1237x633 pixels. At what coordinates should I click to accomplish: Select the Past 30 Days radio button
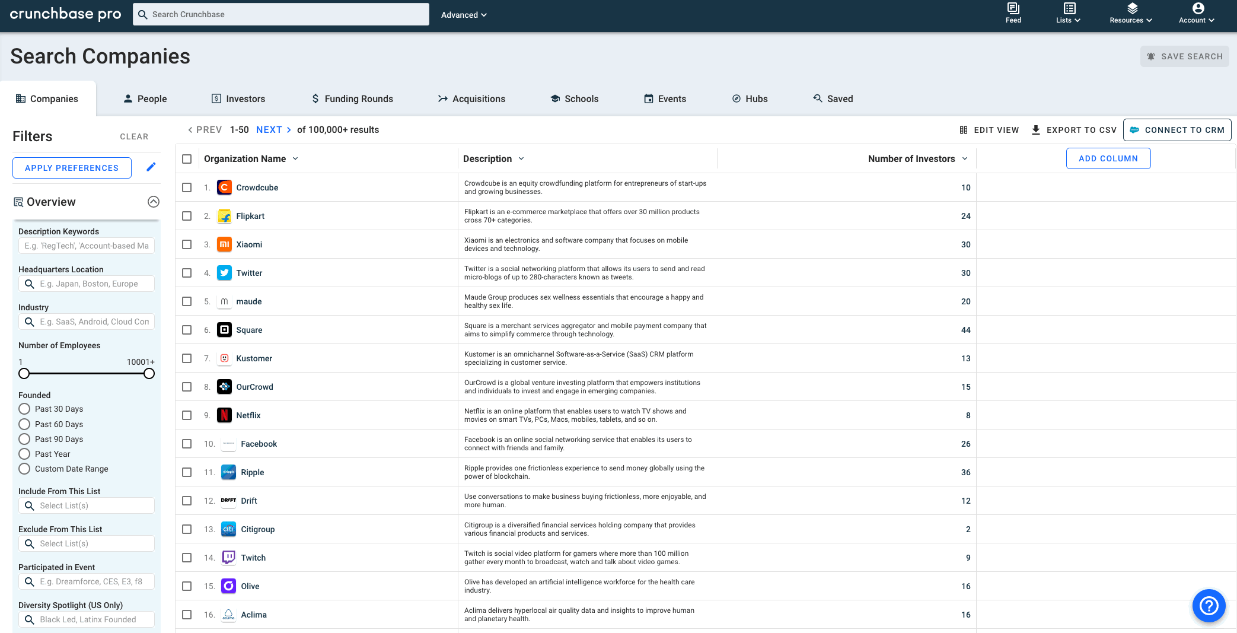[x=24, y=409]
